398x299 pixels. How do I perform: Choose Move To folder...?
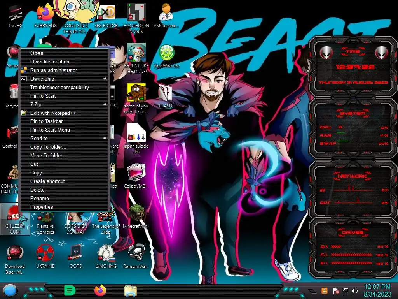pyautogui.click(x=65, y=156)
